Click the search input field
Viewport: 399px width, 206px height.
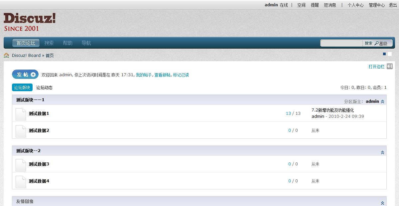(x=342, y=43)
